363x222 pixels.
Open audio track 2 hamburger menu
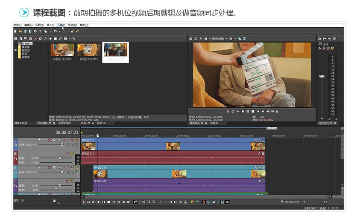(15, 153)
